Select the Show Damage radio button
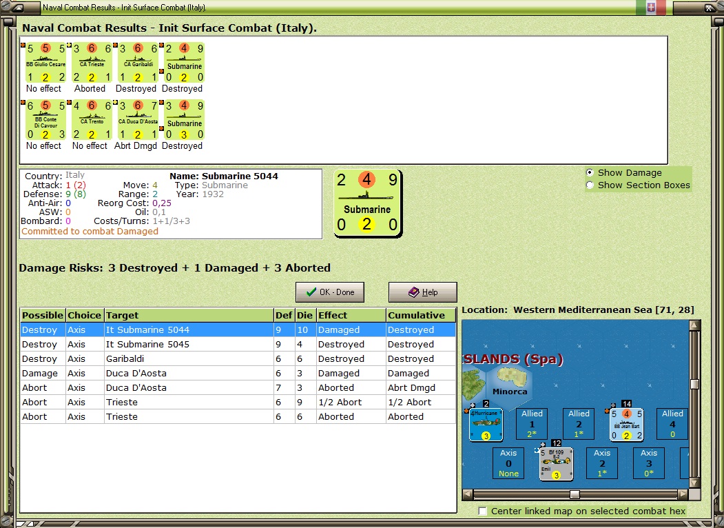 (x=590, y=173)
